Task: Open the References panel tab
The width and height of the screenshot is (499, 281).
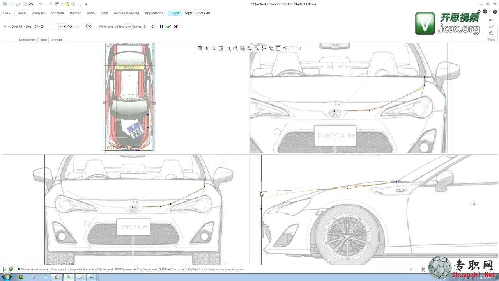Action: point(27,40)
